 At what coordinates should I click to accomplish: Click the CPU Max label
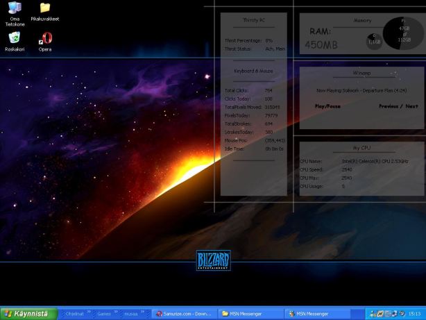[x=309, y=178]
